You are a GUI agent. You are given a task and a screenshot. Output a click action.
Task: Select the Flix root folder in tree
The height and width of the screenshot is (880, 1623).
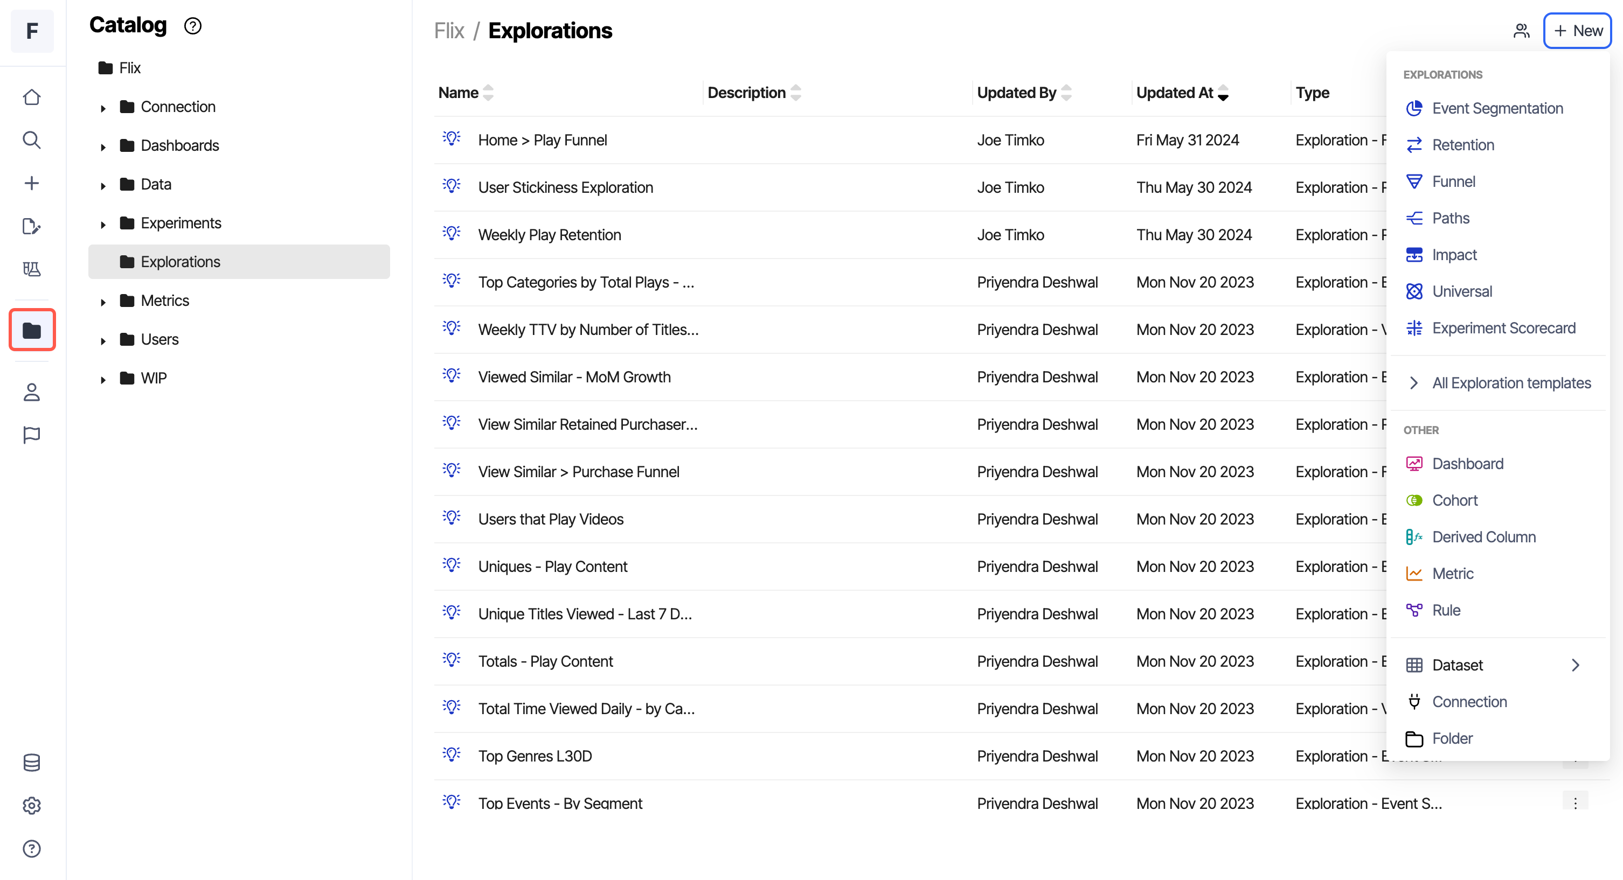pyautogui.click(x=120, y=68)
